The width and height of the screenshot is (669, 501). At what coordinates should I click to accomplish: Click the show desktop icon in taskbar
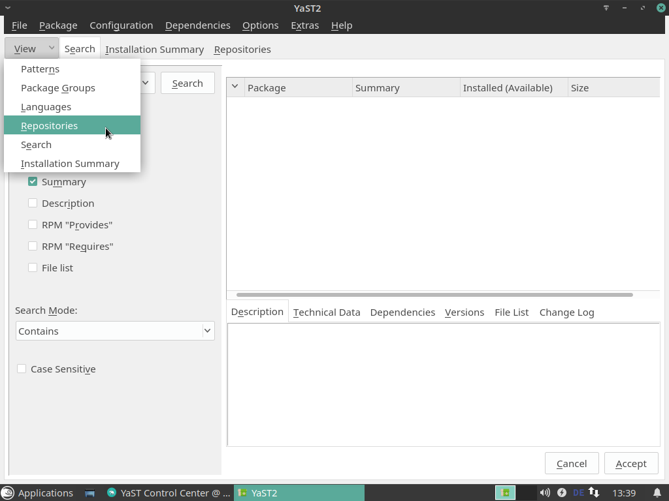click(90, 493)
